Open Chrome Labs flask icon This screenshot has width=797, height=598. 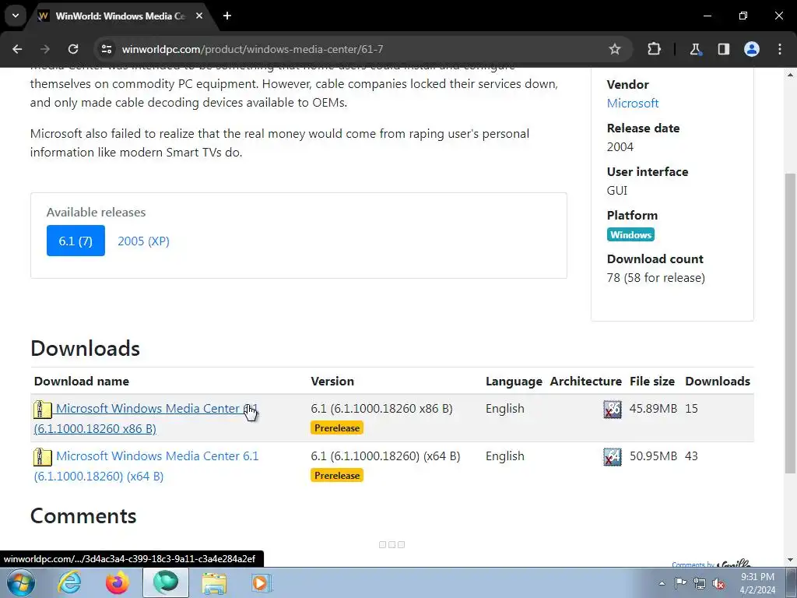click(695, 49)
